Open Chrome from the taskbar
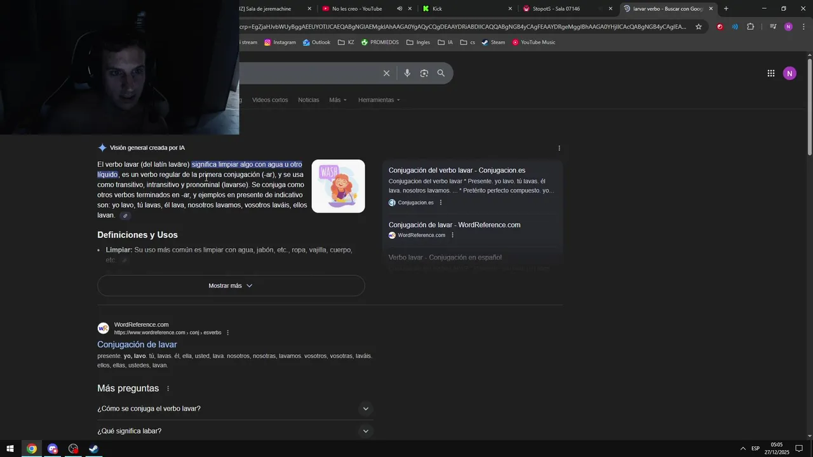 [31, 449]
